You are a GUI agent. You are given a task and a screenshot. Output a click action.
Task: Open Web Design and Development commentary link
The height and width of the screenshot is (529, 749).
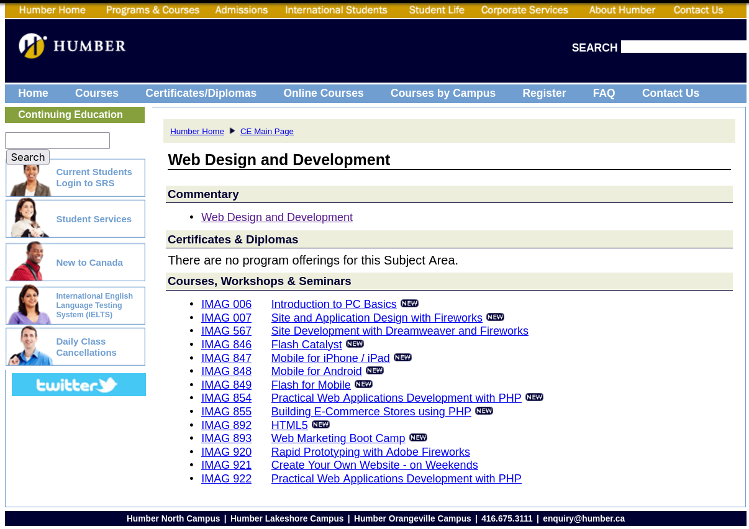pos(277,217)
